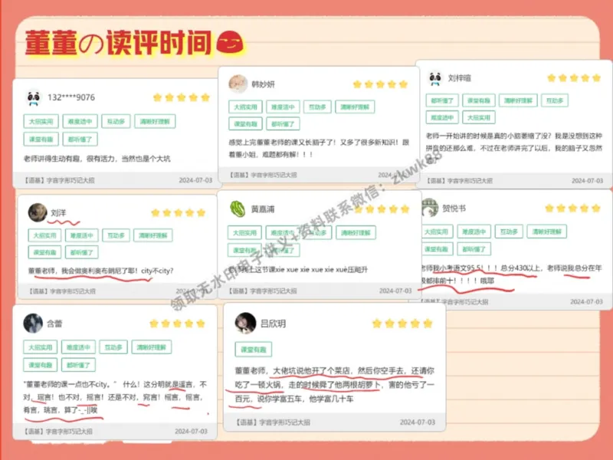Select the 大招实用 tag on 132****9076's review
Screen dimensions: 613x460
point(41,121)
